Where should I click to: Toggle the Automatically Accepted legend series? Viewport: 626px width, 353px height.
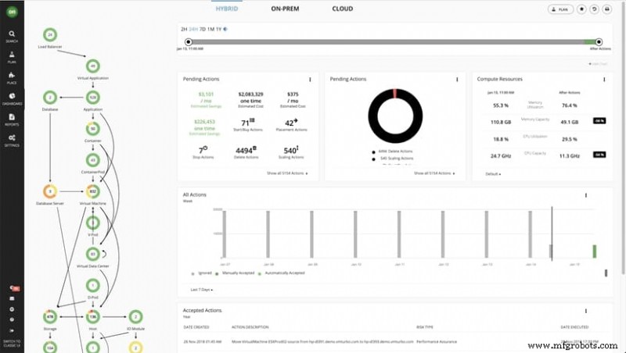tap(282, 273)
